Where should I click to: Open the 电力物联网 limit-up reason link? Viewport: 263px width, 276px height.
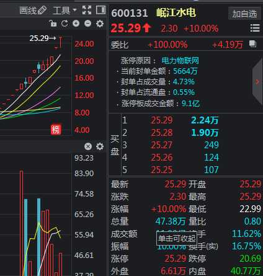pyautogui.click(x=180, y=61)
